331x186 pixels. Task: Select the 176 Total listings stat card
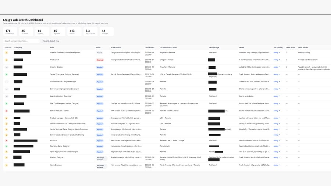(x=10, y=32)
